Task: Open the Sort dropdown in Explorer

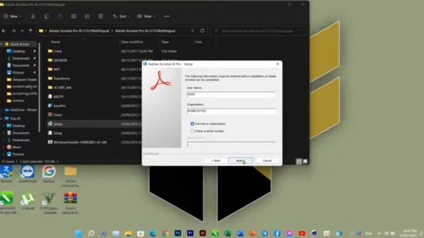Action: tap(121, 17)
